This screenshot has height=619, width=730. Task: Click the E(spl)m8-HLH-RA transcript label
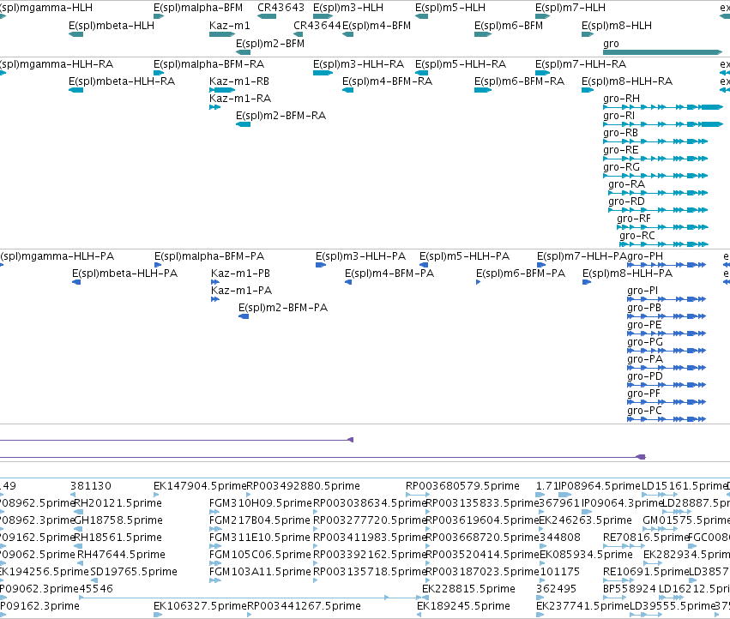click(x=627, y=81)
